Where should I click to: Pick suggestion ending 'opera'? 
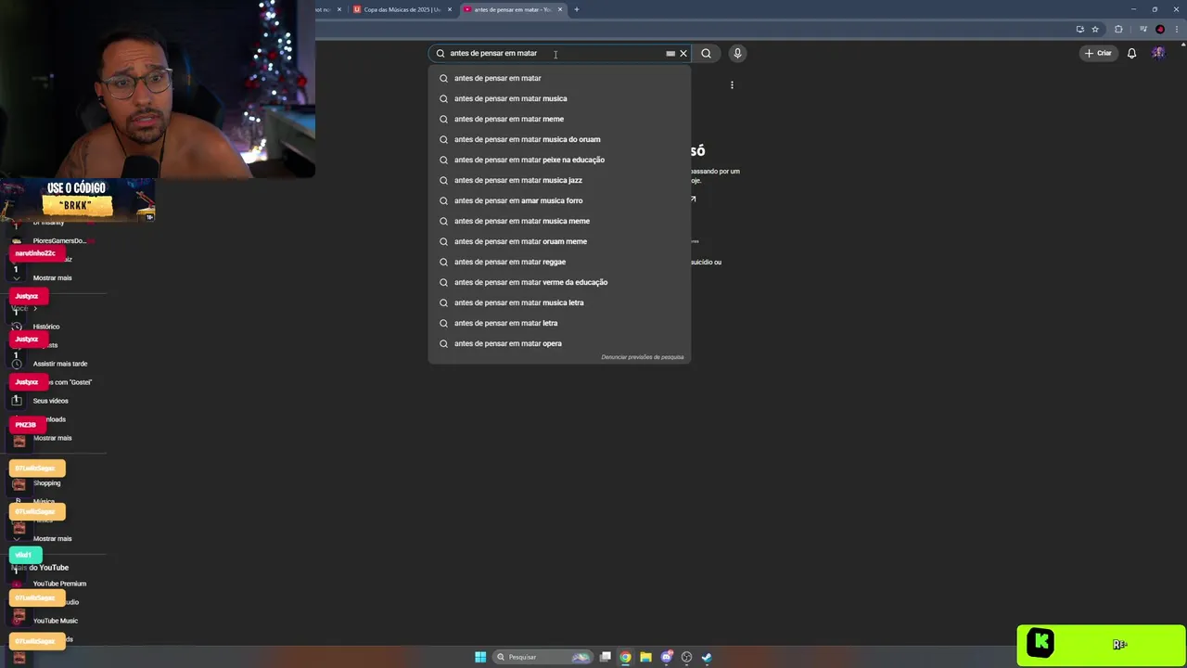(x=559, y=343)
